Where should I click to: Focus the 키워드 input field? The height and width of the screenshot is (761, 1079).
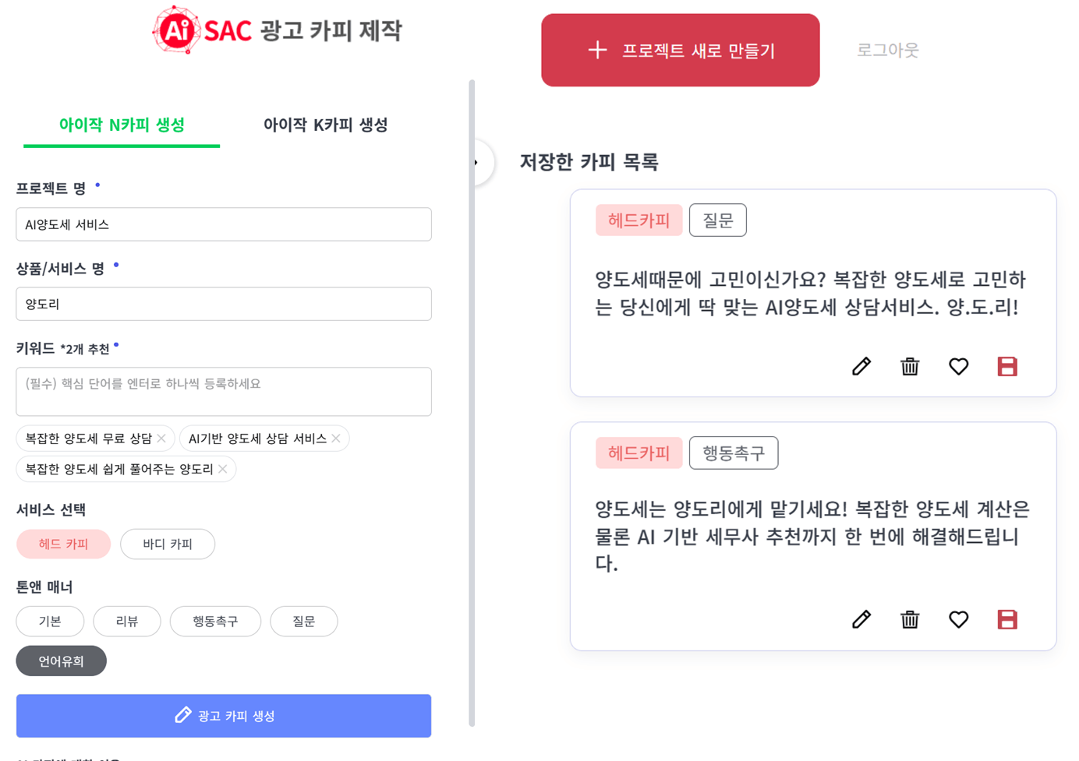(x=224, y=392)
